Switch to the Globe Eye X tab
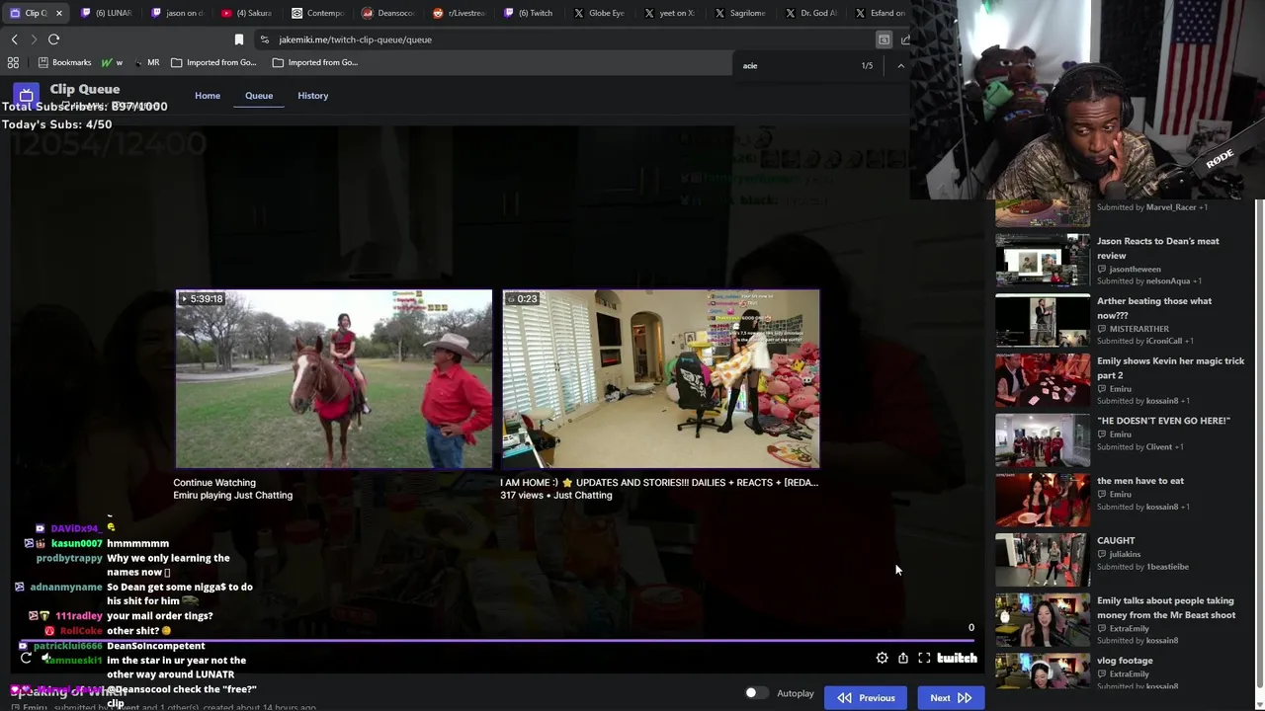The image size is (1265, 711). (599, 13)
